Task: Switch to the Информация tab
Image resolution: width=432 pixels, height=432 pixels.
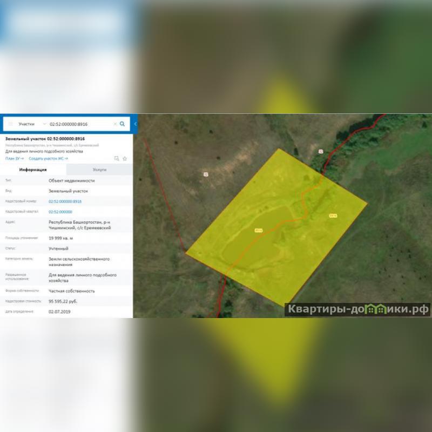Action: pos(33,170)
